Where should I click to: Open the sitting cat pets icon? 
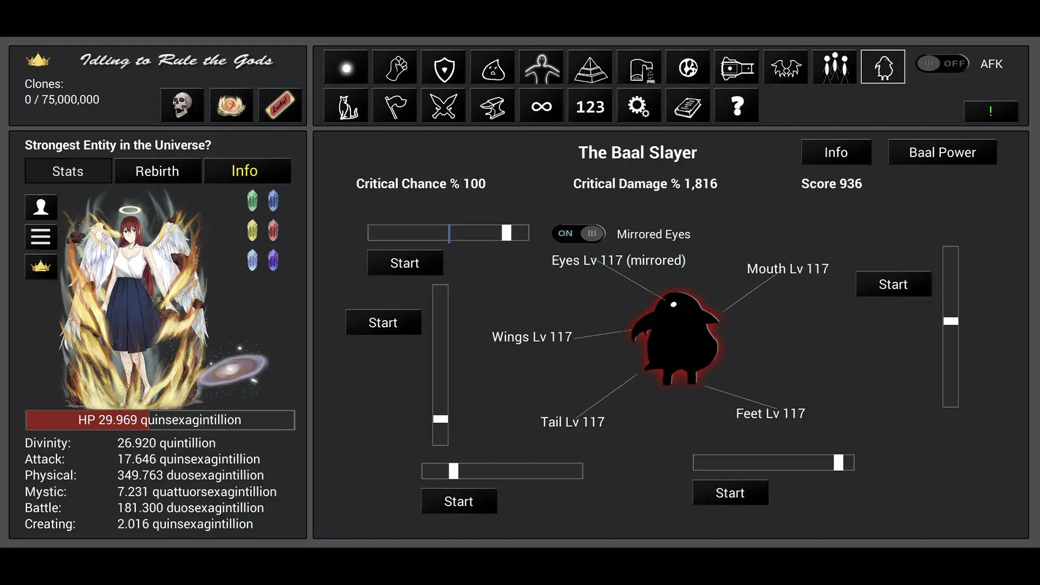coord(346,106)
